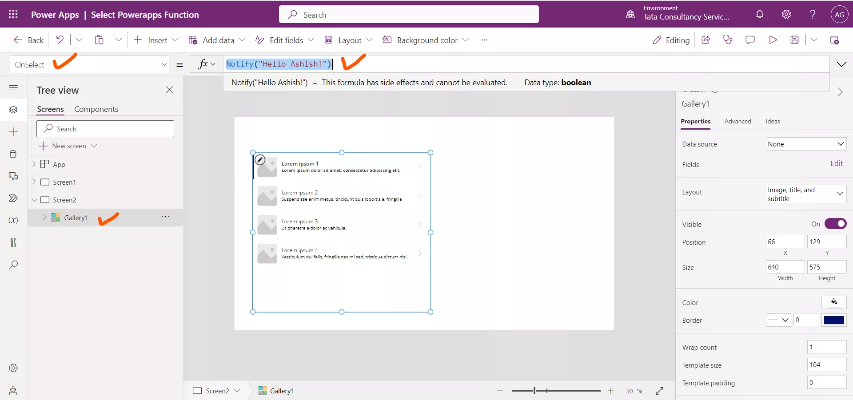Open the AG account avatar

839,14
